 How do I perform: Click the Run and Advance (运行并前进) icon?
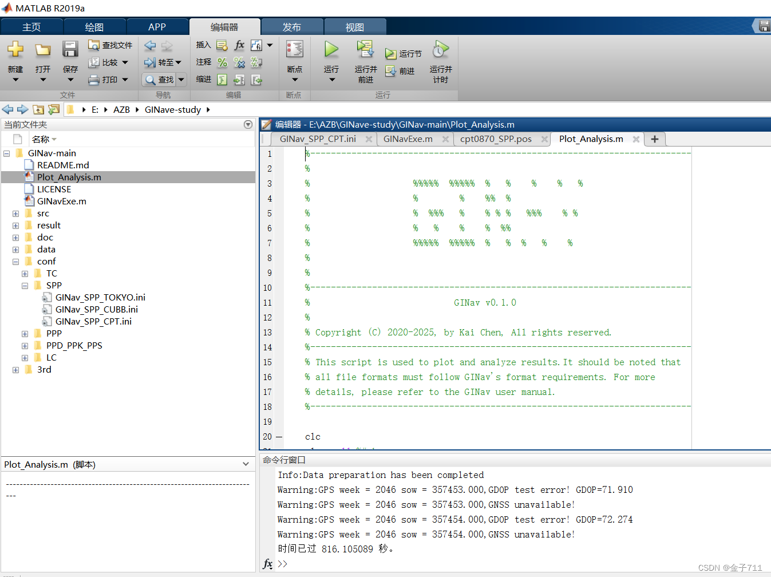pyautogui.click(x=365, y=49)
